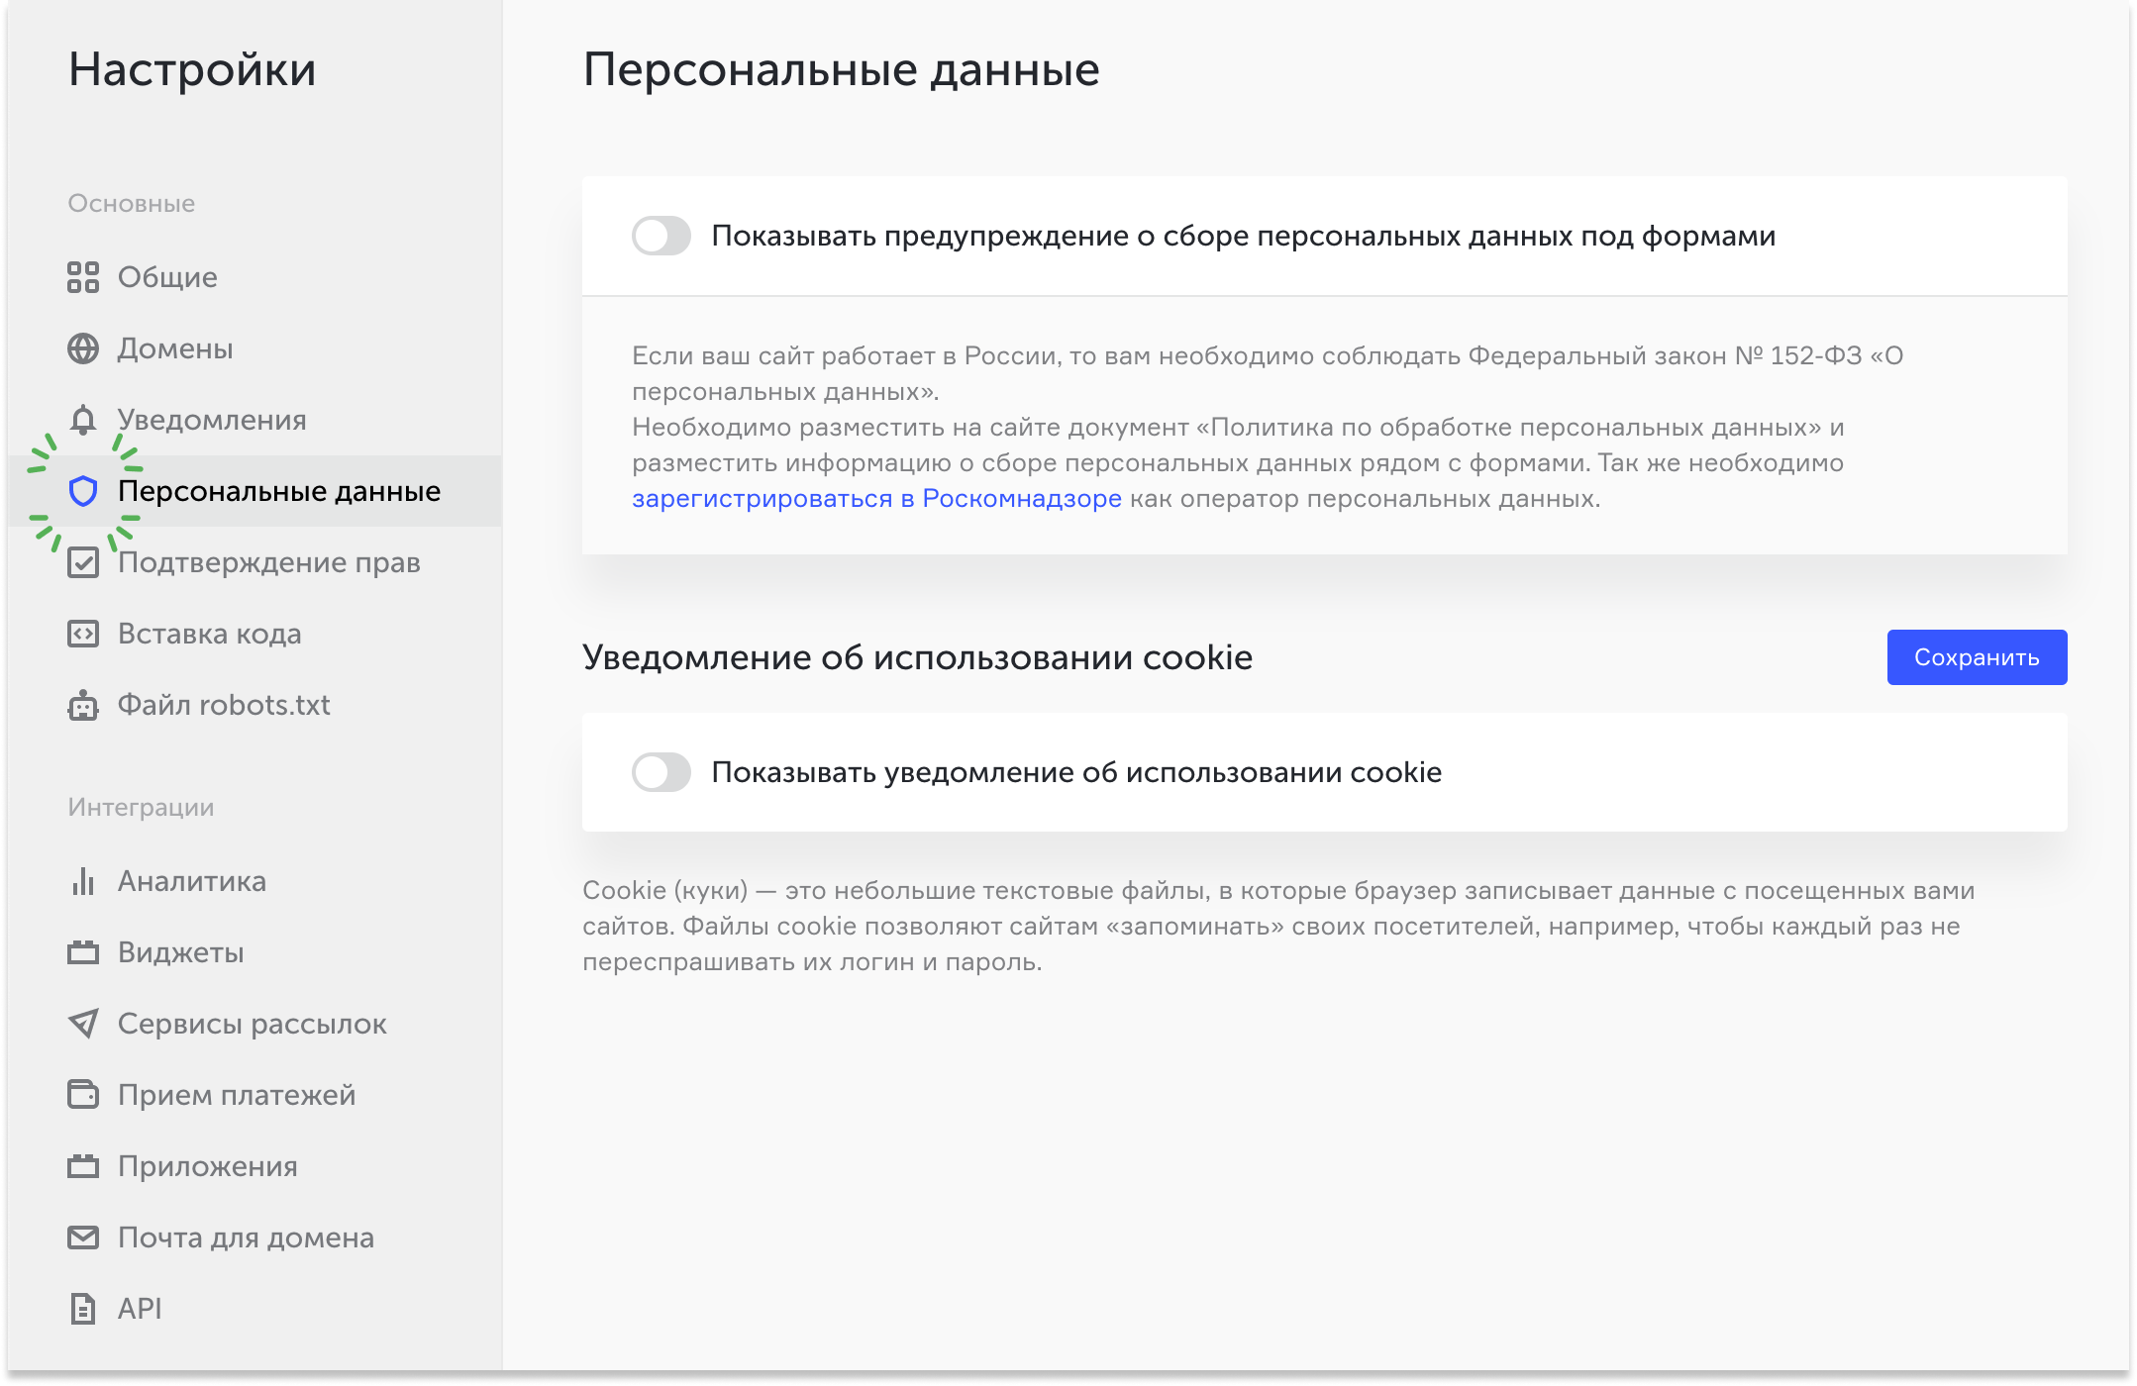Enable warning about personal data collection under forms
The width and height of the screenshot is (2137, 1386).
tap(661, 236)
